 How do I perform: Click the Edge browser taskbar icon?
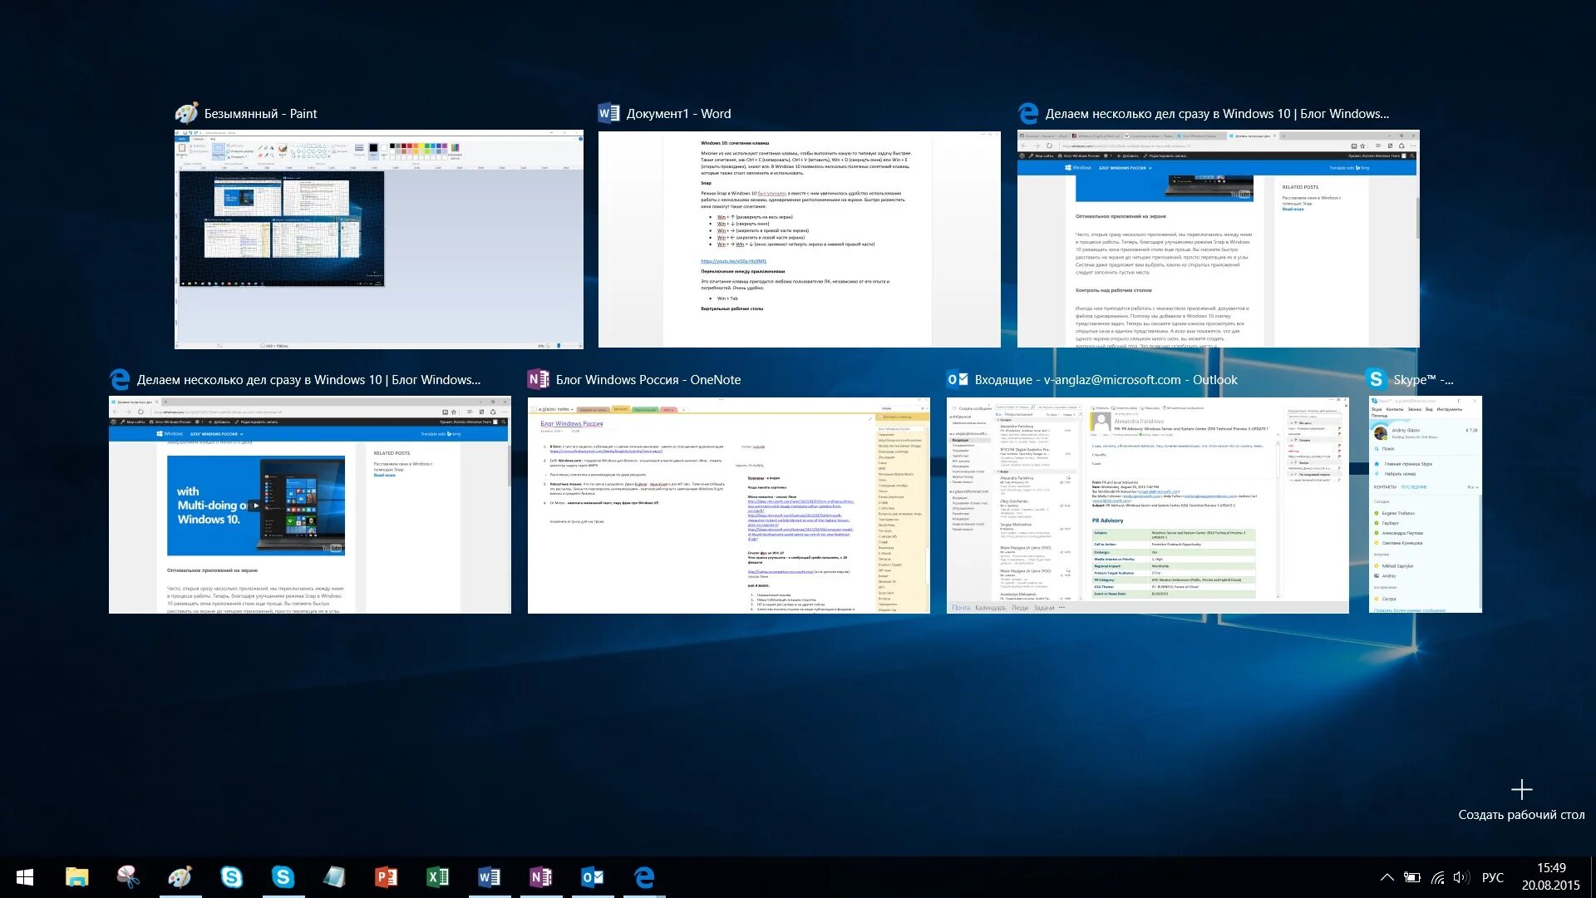point(643,877)
